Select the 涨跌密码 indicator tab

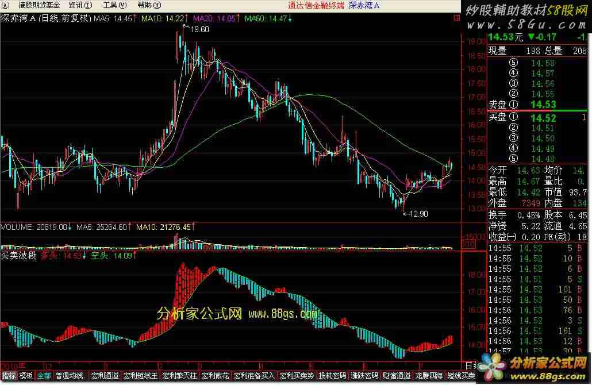pyautogui.click(x=364, y=376)
